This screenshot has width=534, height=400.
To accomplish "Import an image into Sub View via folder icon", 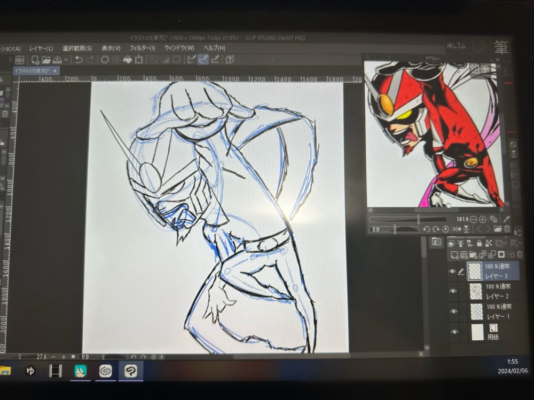I will coord(498,229).
